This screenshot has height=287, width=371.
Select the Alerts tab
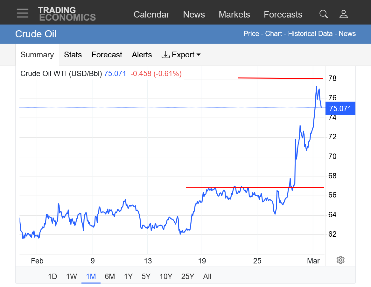coord(142,55)
